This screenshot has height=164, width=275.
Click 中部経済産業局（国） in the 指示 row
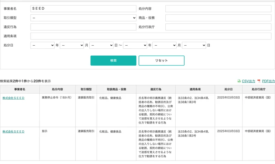(258, 131)
